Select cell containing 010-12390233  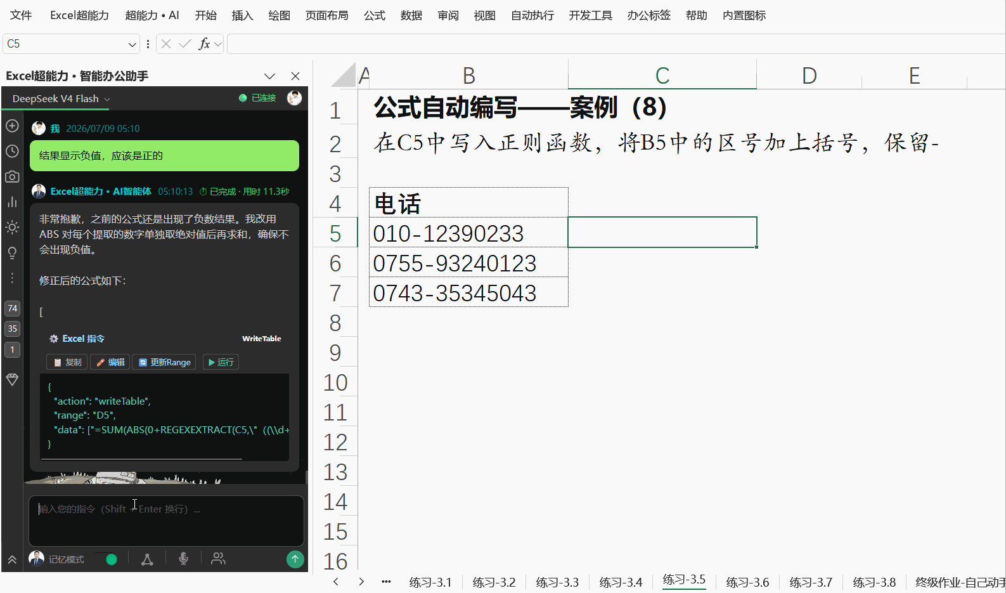coord(468,232)
